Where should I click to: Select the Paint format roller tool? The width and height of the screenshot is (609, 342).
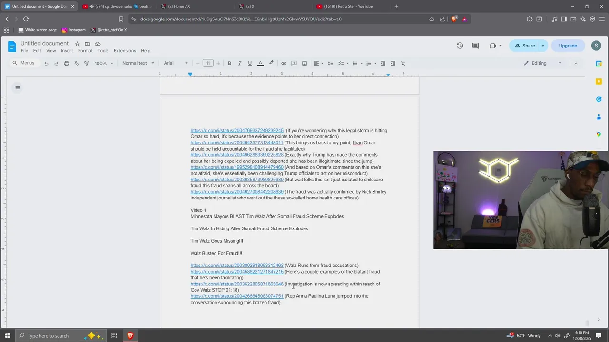pyautogui.click(x=87, y=63)
